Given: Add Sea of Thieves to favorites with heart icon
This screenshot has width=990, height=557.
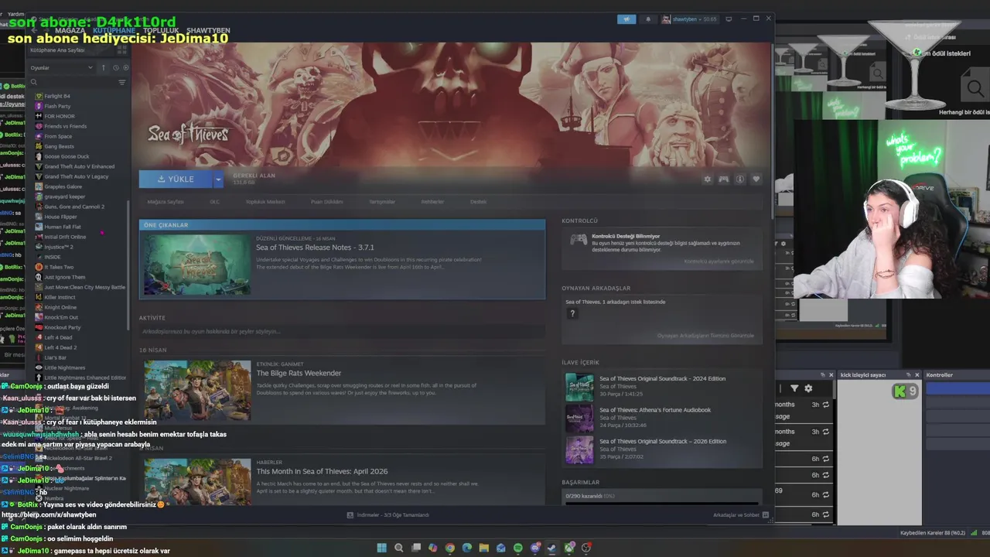Looking at the screenshot, I should point(756,179).
